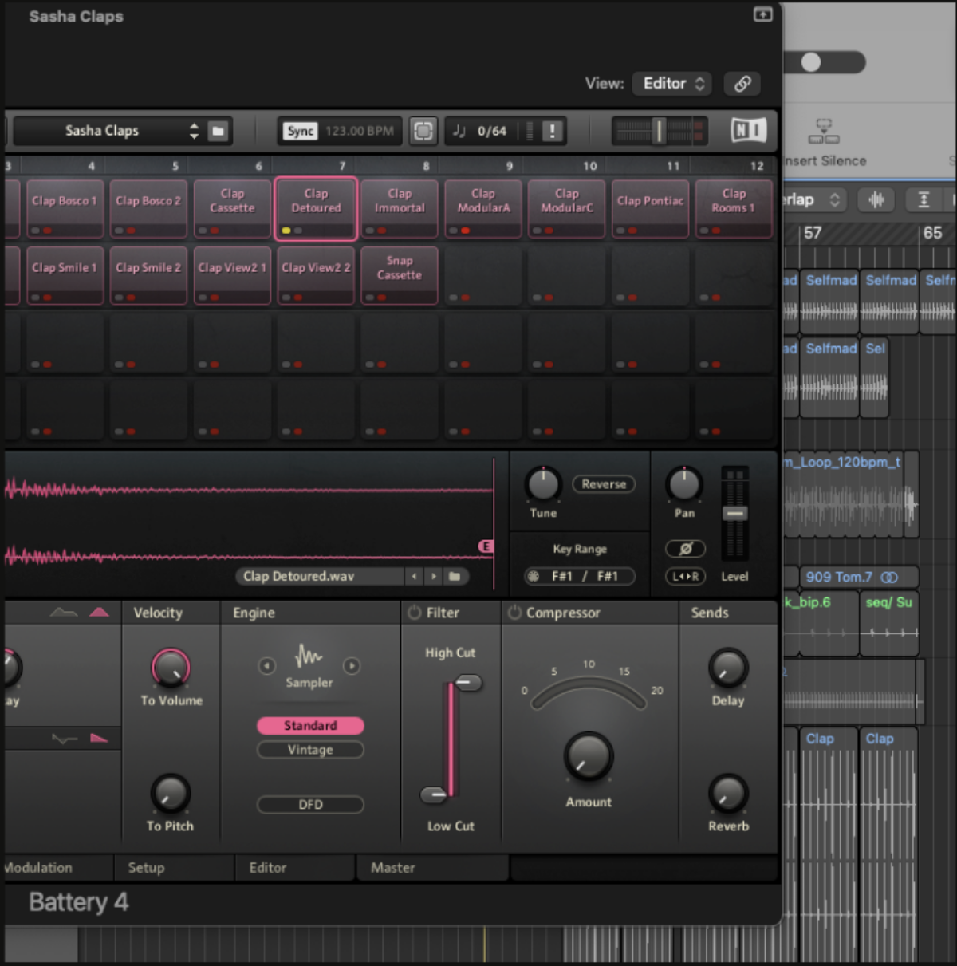Select the Clap Immortal cell

400,208
